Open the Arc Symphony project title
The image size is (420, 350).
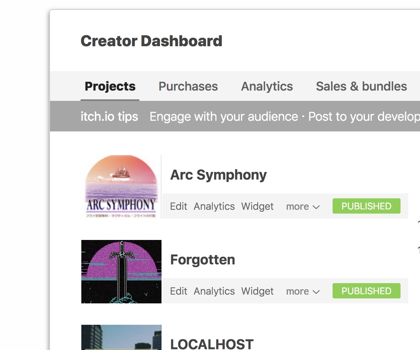(218, 175)
